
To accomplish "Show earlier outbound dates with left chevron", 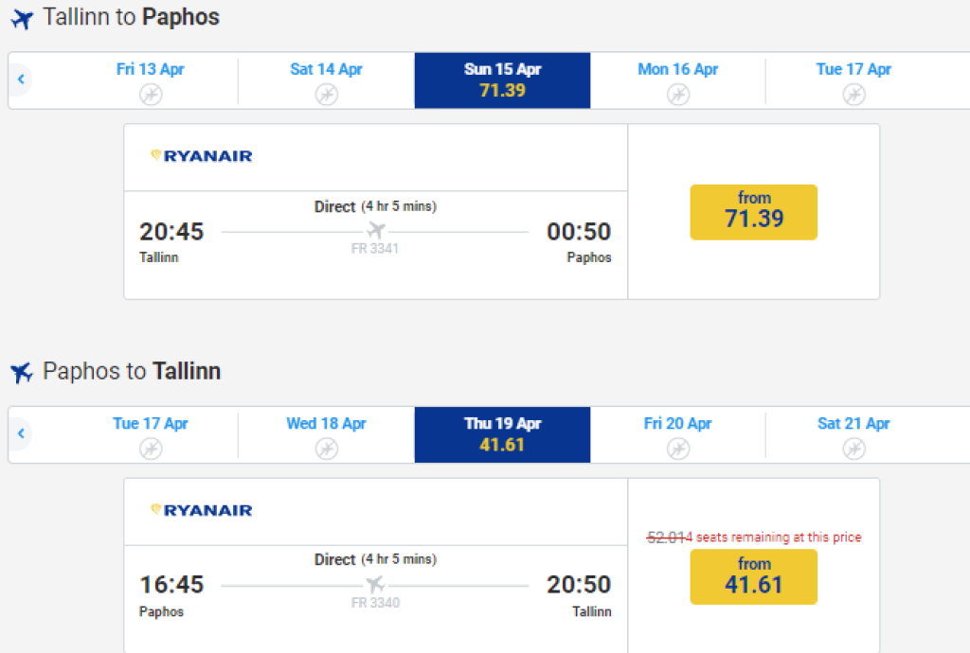I will point(21,79).
